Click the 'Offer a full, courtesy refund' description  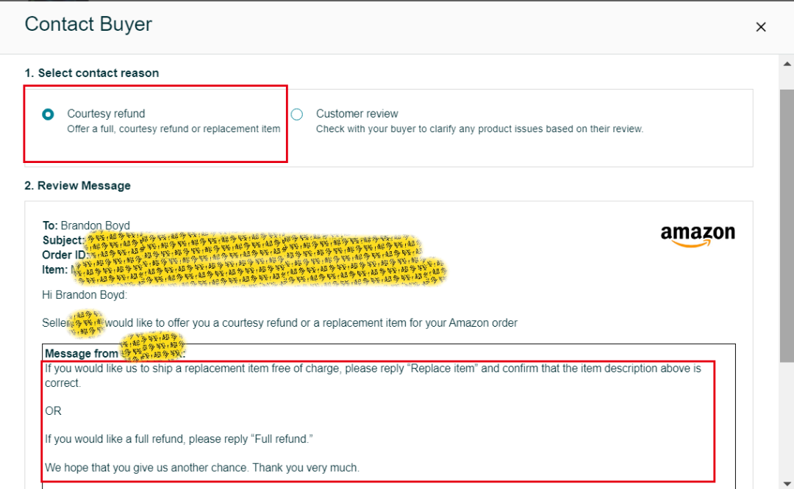point(174,129)
